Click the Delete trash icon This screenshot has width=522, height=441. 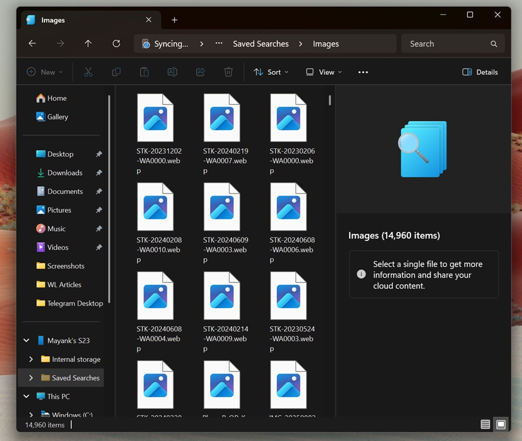pos(228,72)
